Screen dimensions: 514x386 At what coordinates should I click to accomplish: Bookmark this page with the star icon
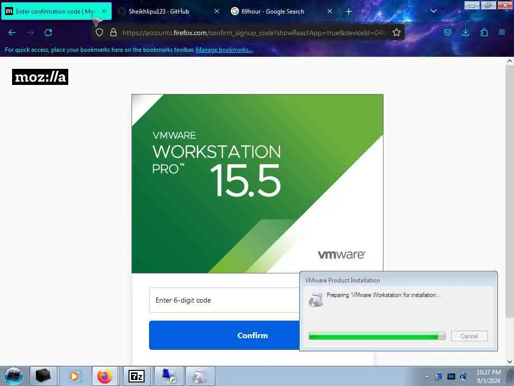397,32
